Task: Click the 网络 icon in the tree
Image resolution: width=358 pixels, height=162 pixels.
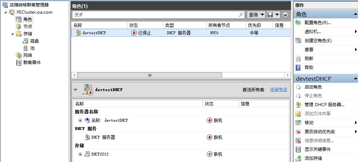Action: 19,55
